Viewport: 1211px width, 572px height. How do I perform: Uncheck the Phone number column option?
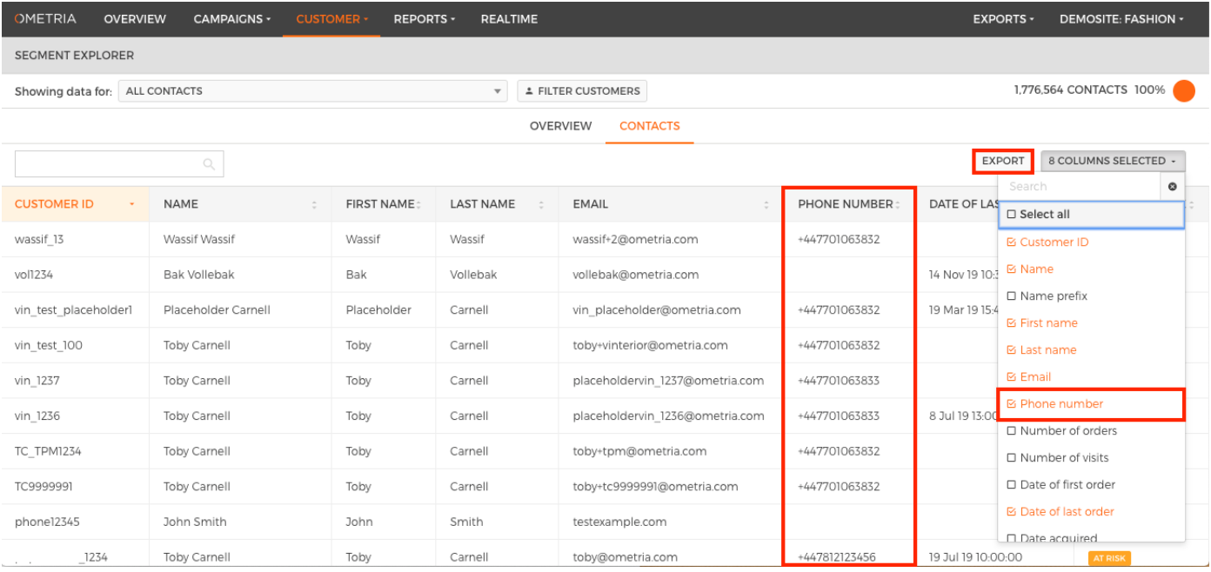(x=1011, y=403)
